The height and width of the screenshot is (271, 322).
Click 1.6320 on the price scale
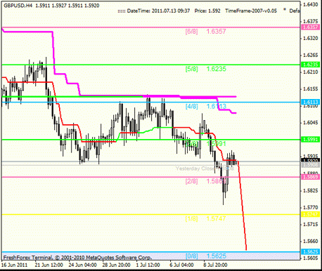coord(311,38)
